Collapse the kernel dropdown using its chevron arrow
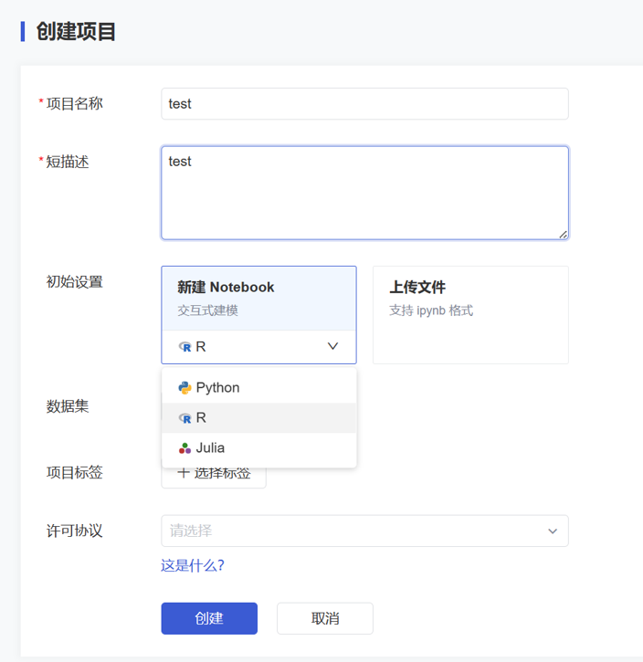643x662 pixels. coord(332,347)
